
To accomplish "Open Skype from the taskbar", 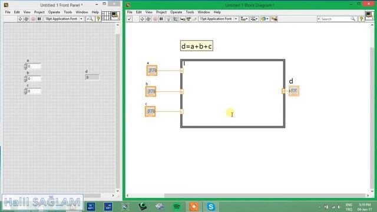I will click(211, 207).
